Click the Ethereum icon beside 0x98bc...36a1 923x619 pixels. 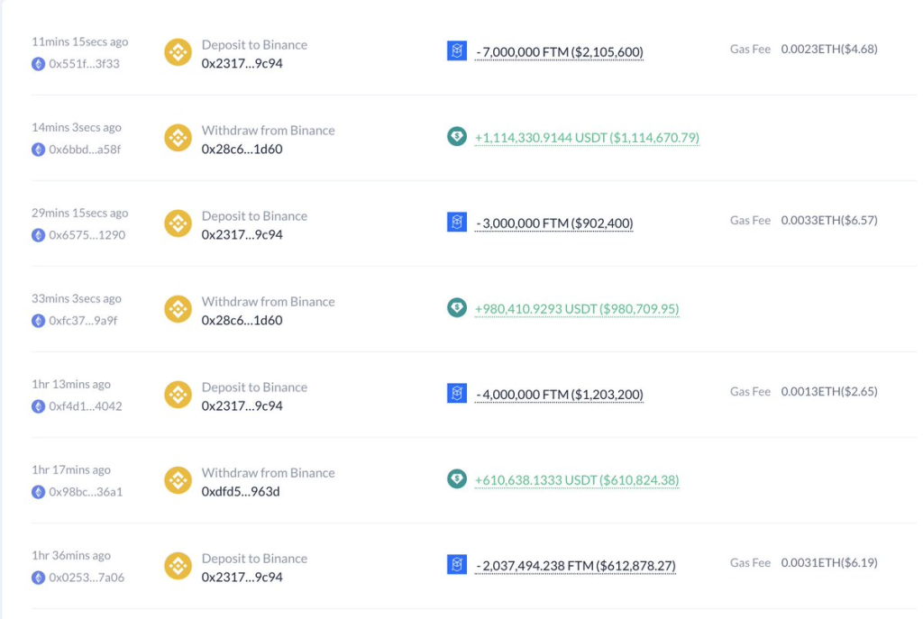(x=38, y=492)
